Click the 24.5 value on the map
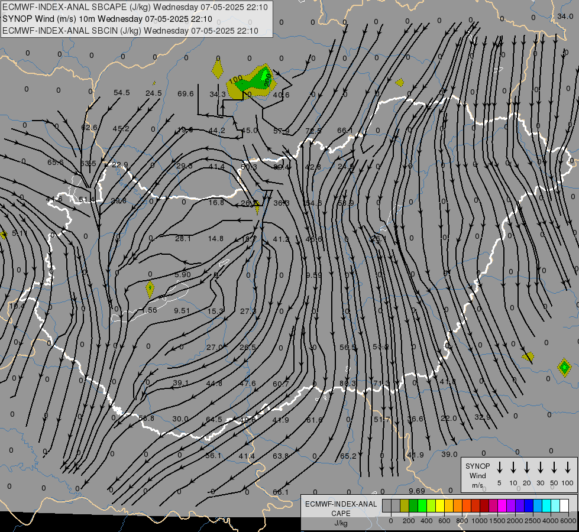The height and width of the screenshot is (532, 579). [154, 93]
